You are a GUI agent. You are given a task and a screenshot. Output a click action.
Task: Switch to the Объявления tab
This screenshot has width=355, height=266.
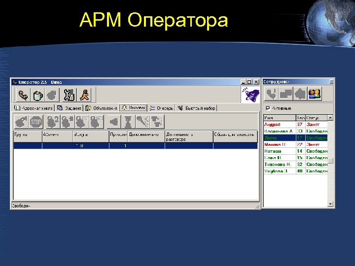[x=102, y=108]
